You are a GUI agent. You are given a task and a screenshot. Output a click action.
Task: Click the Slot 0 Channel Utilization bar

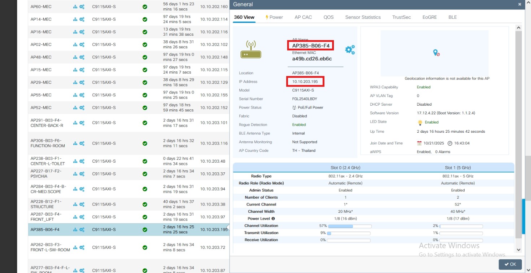pyautogui.click(x=349, y=226)
